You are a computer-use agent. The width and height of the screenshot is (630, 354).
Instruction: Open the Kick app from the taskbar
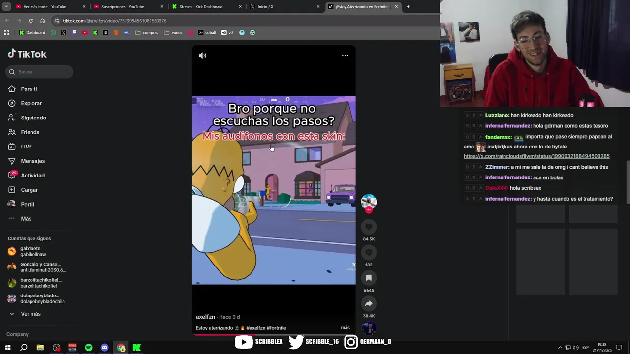point(137,348)
